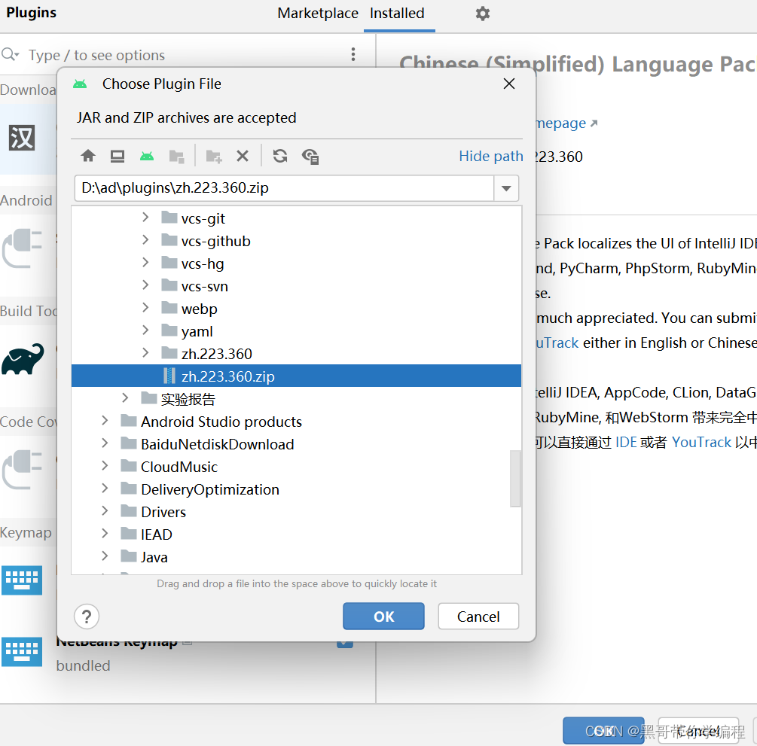Toggle NetBeans Keymap plugin checkbox
Viewport: 757px width, 746px height.
pyautogui.click(x=345, y=644)
